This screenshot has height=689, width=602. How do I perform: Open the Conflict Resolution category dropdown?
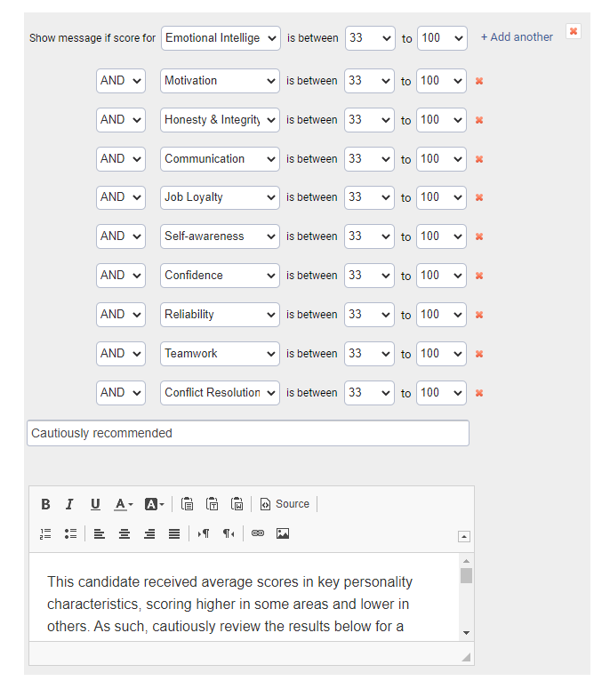coord(220,393)
